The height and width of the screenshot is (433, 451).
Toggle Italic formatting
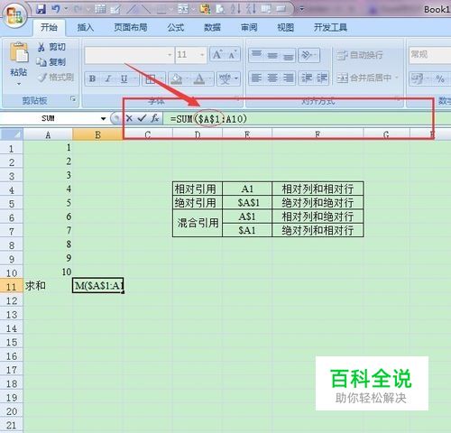(108, 79)
